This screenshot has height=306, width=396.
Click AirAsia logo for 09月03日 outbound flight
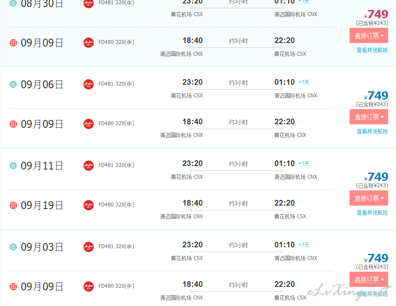point(89,247)
